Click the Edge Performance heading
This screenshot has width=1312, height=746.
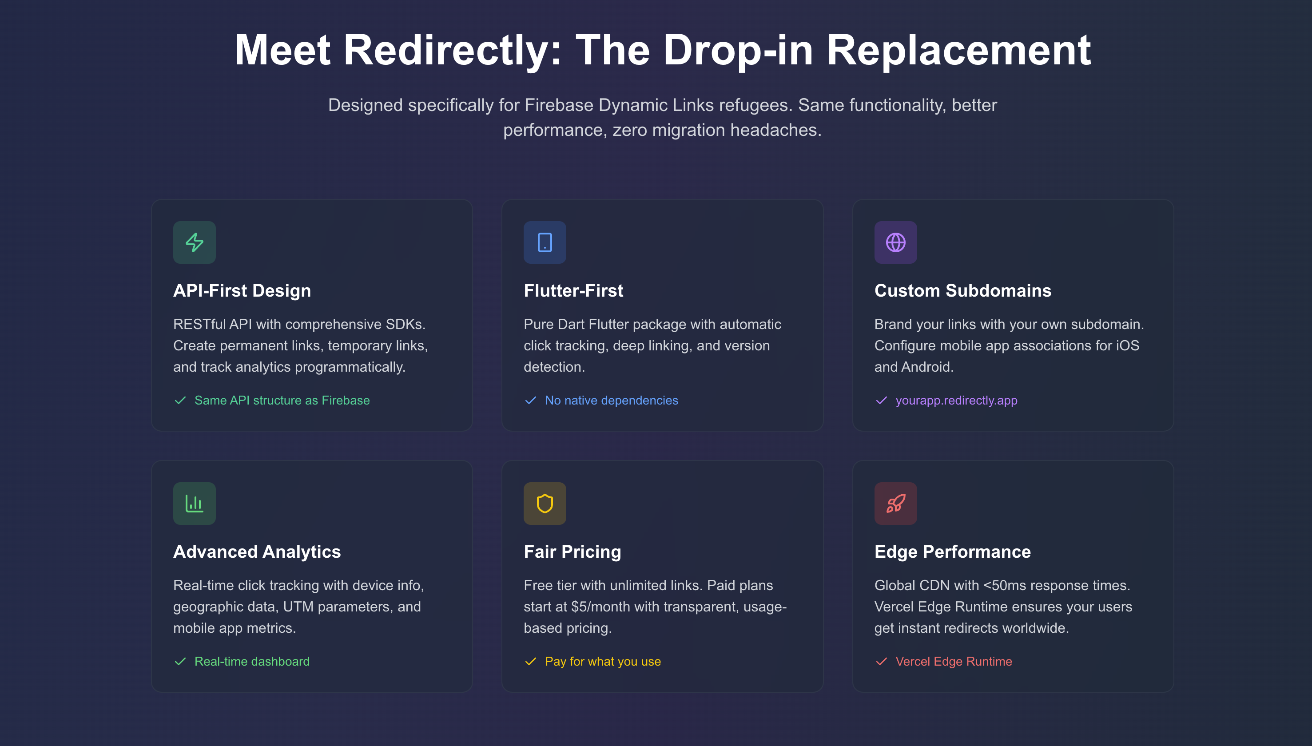coord(952,552)
